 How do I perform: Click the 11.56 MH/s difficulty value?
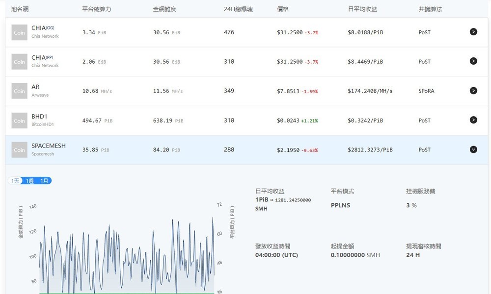[x=168, y=91]
